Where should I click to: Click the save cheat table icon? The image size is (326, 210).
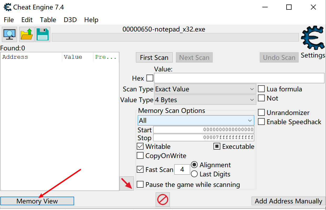point(42,34)
